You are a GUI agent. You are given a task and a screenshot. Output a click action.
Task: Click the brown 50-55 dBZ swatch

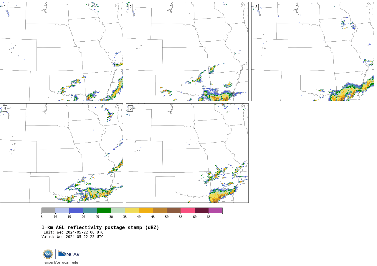174,210
